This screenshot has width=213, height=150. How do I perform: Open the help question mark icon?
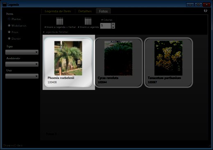pos(206,11)
